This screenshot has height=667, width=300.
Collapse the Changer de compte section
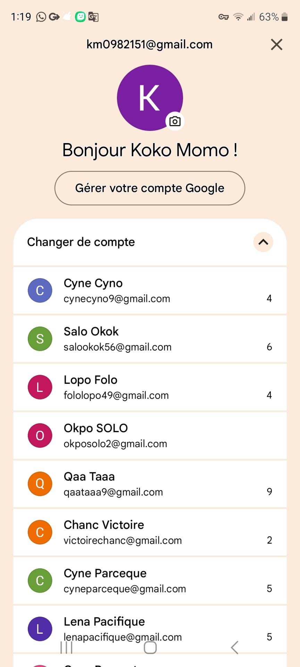click(x=263, y=242)
